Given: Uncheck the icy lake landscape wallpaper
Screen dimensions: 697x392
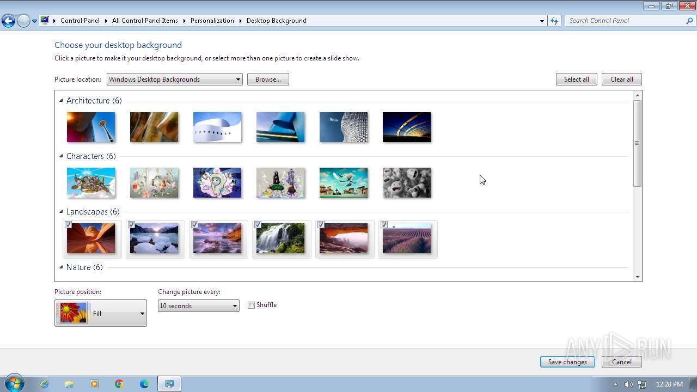Looking at the screenshot, I should (131, 225).
